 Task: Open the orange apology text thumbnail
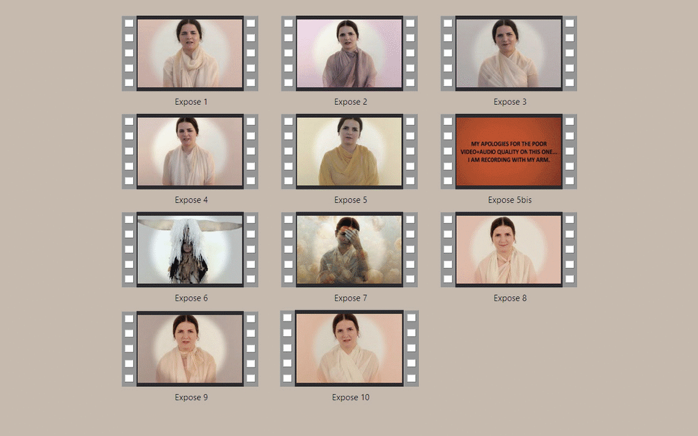point(509,151)
